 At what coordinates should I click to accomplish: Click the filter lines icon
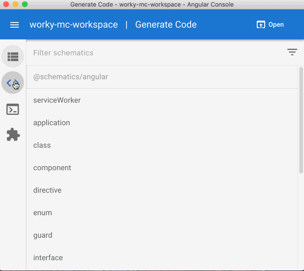pos(292,52)
